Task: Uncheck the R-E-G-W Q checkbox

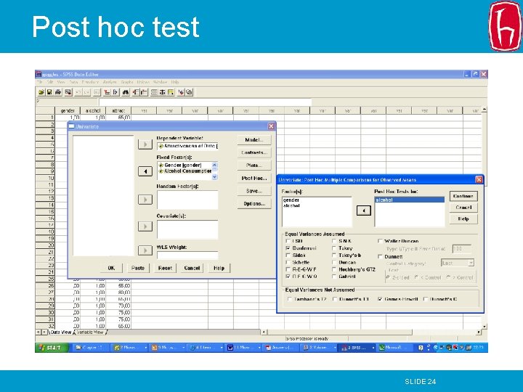Action: pyautogui.click(x=288, y=277)
